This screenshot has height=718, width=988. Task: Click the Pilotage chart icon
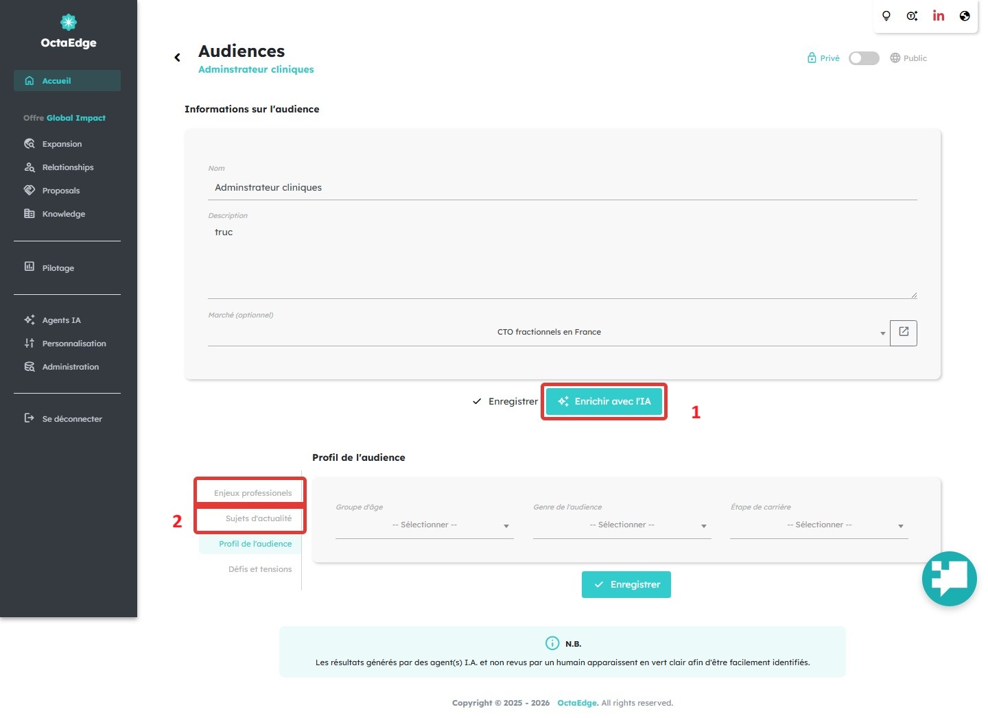[x=30, y=267]
